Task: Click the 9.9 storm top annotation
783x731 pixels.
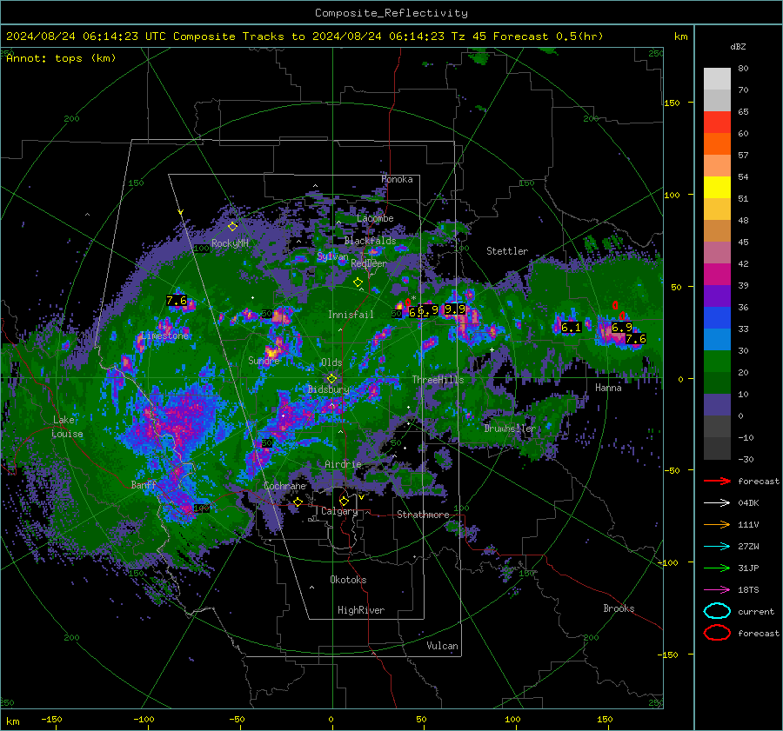Action: click(x=455, y=309)
